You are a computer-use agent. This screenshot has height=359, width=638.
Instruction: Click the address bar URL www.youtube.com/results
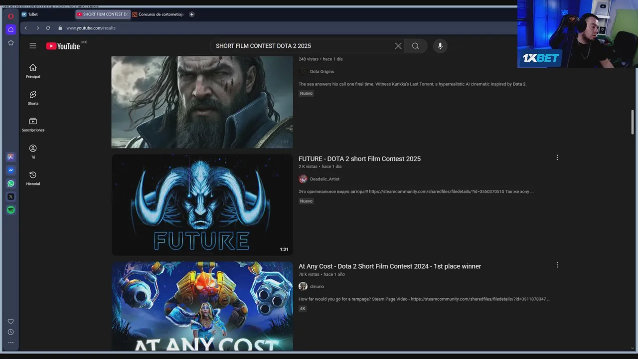(x=91, y=28)
